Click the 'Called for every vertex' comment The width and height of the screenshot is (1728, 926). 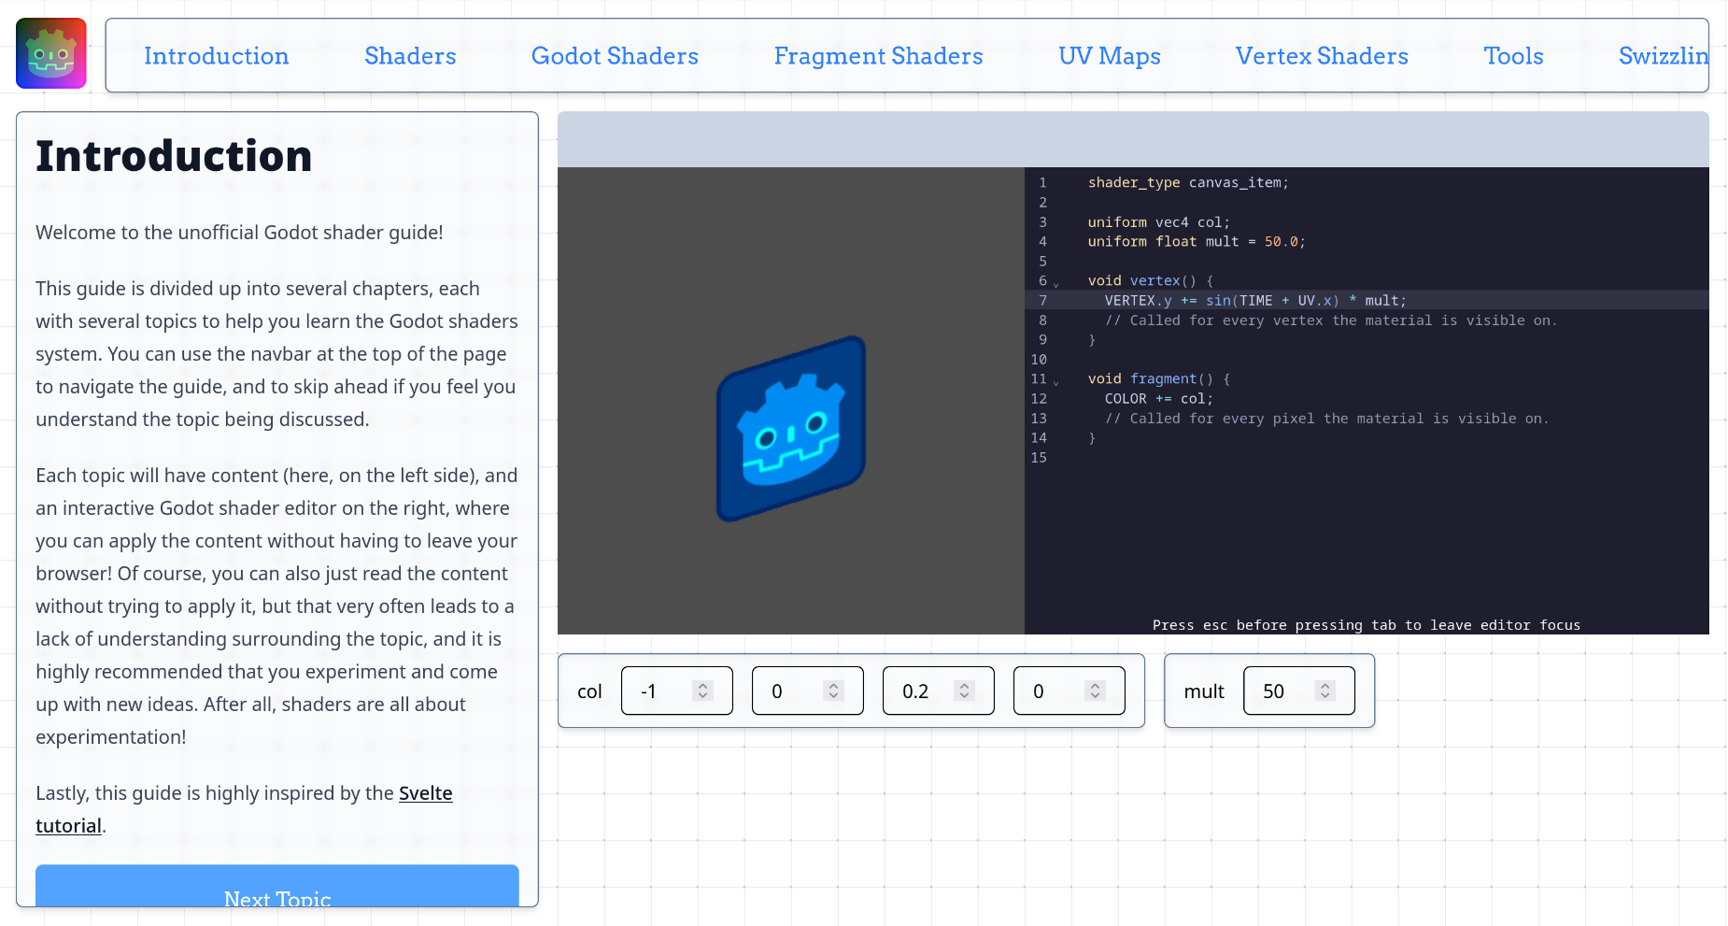click(1331, 321)
